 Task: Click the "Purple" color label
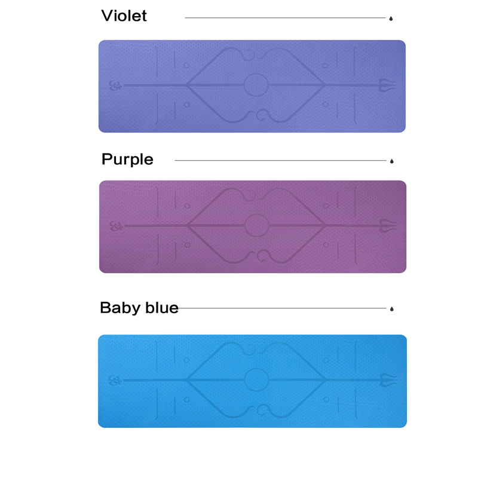(x=127, y=160)
